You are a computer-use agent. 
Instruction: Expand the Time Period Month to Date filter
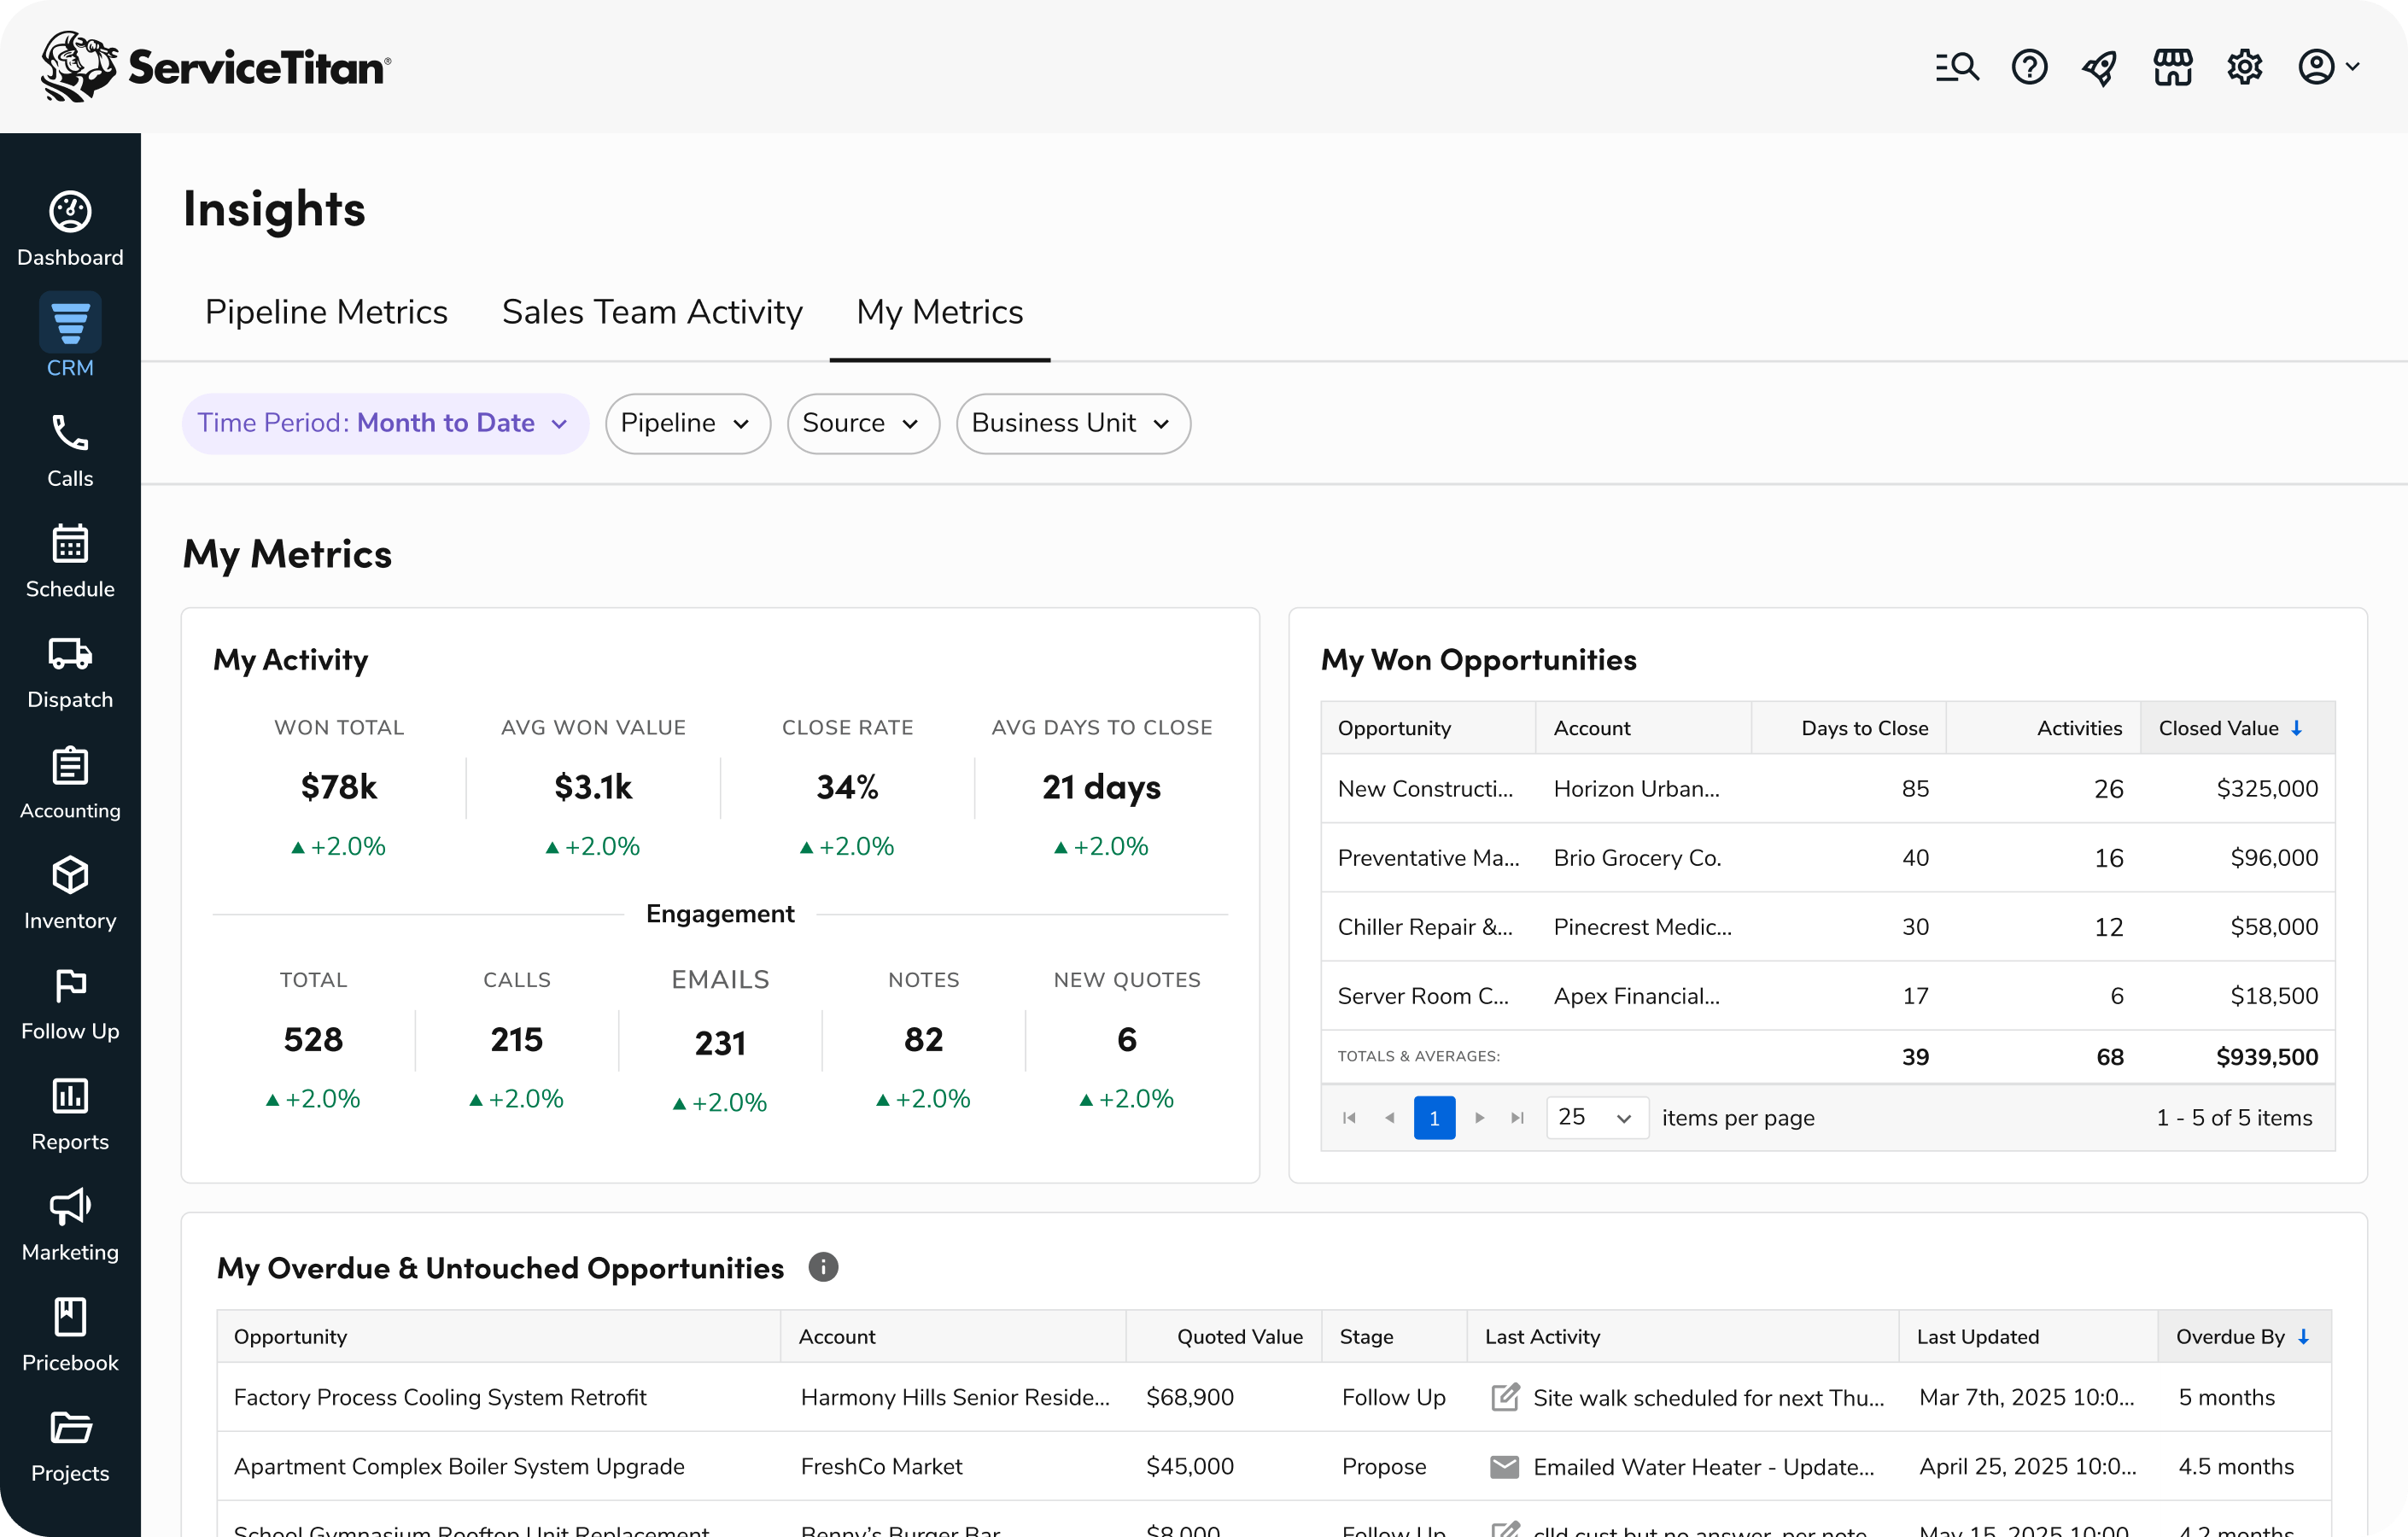pos(384,423)
